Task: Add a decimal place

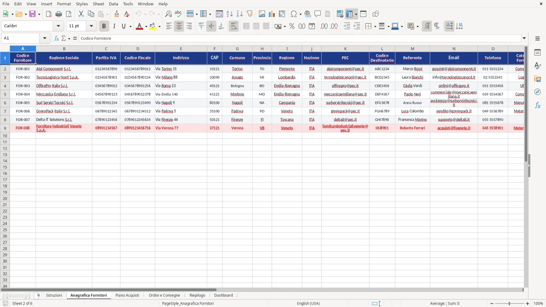Action: (324, 26)
